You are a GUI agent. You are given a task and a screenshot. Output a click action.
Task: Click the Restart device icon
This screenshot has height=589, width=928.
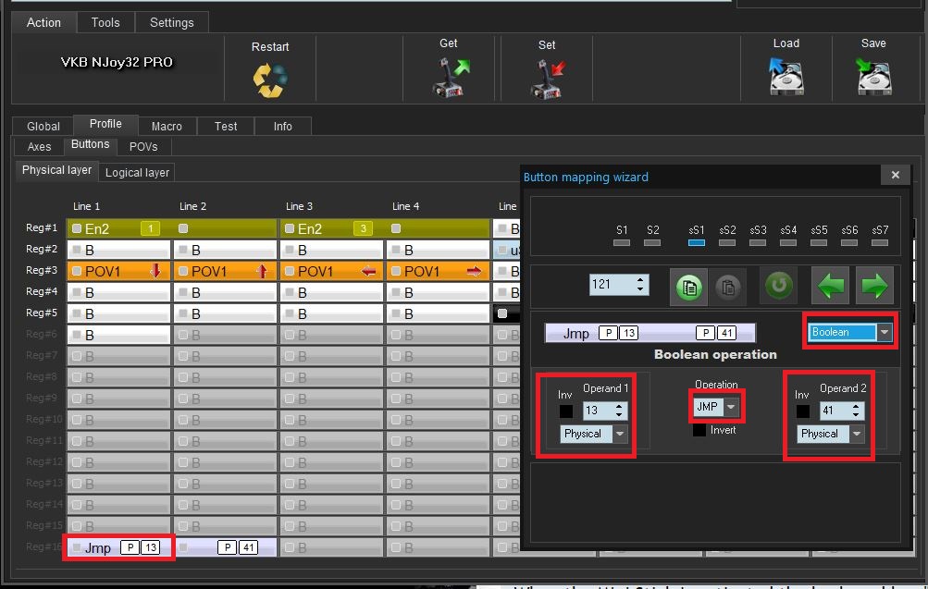(270, 80)
